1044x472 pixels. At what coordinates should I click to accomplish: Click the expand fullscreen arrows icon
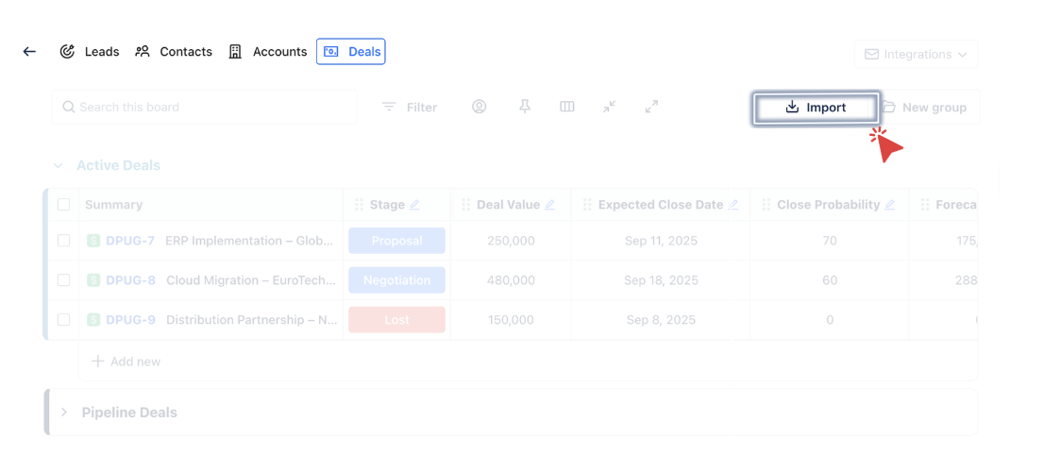[x=651, y=107]
